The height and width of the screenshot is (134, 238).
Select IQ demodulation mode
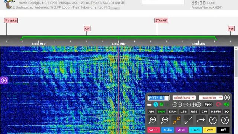(x=226, y=112)
